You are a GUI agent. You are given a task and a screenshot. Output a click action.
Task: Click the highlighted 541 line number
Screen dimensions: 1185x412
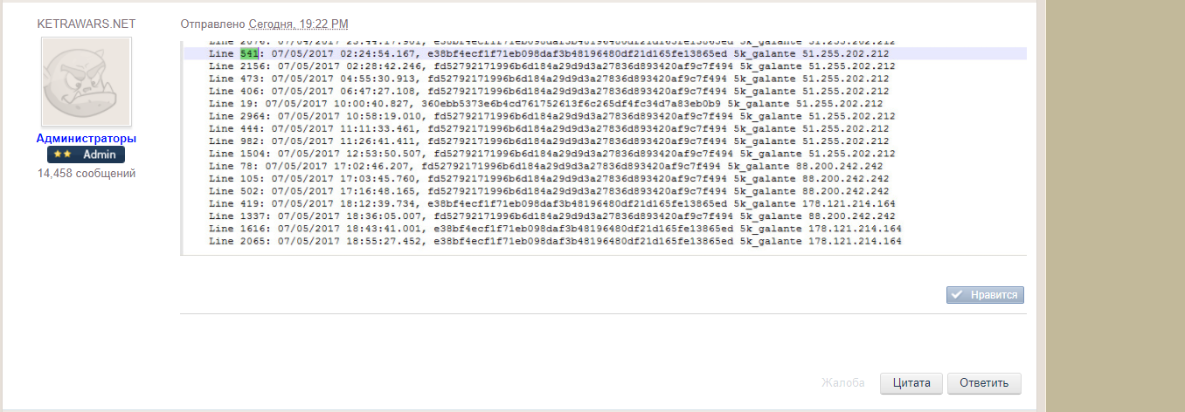click(x=250, y=53)
